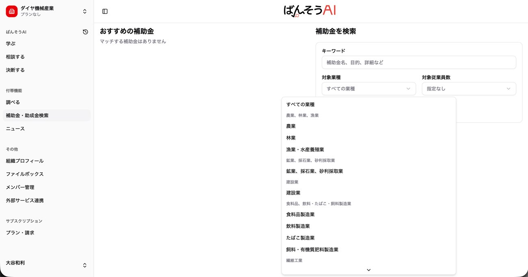
Task: Open 外部サービス連携 in the sidebar
Action: click(x=25, y=200)
